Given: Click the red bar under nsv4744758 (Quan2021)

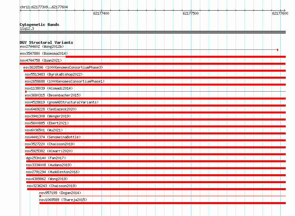Looking at the screenshot, I should click(152, 64).
